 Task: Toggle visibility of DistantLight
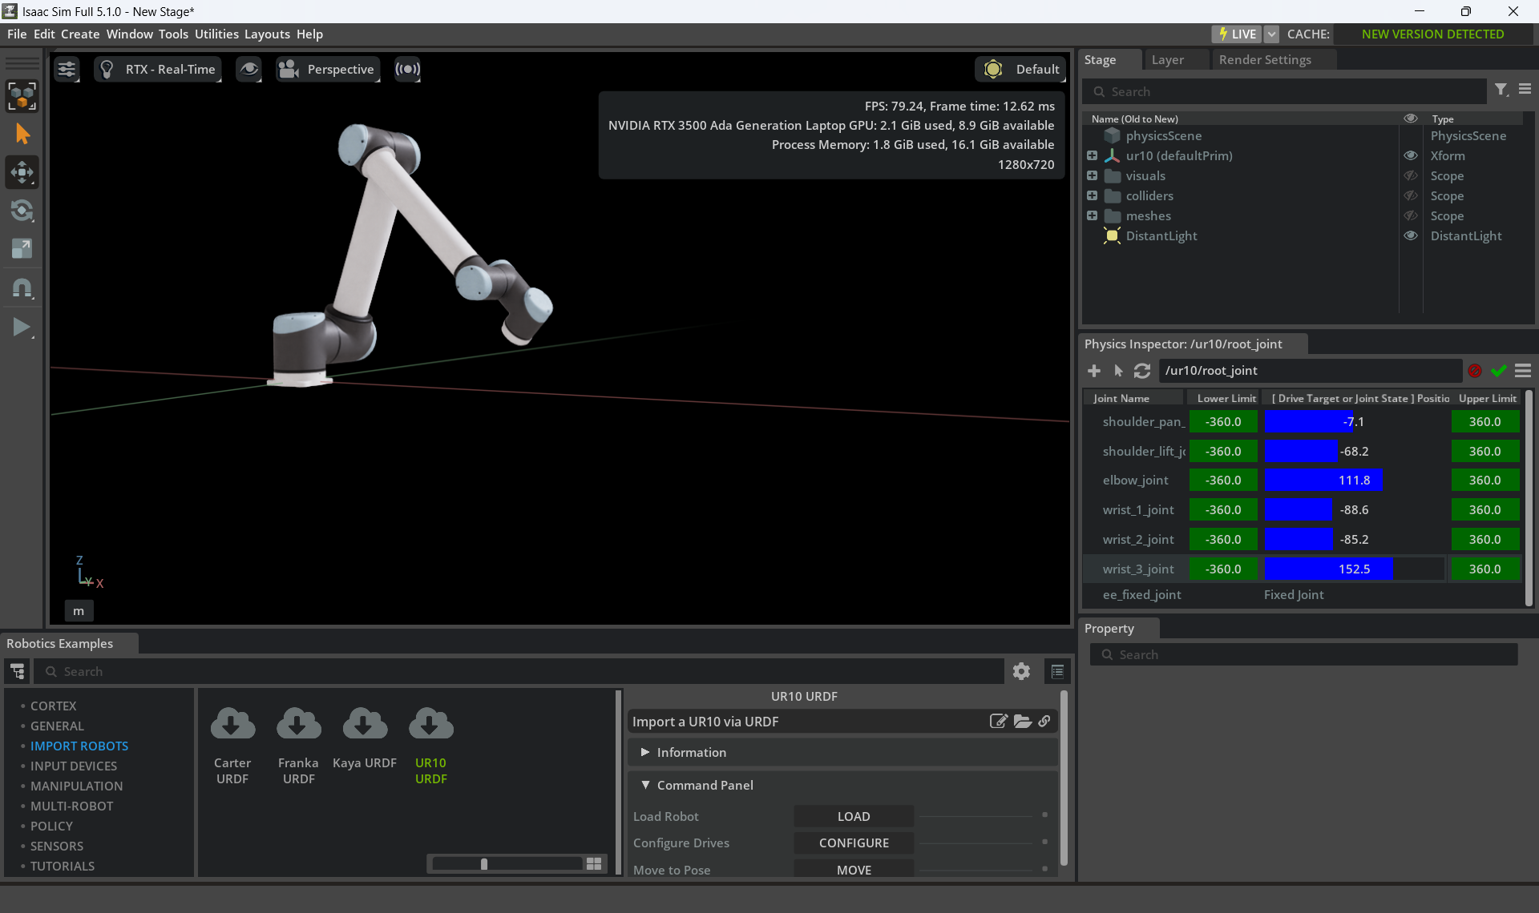pyautogui.click(x=1411, y=235)
